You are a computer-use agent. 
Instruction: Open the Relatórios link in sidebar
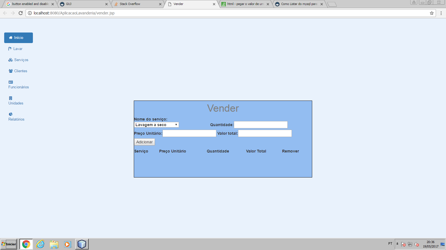click(16, 119)
